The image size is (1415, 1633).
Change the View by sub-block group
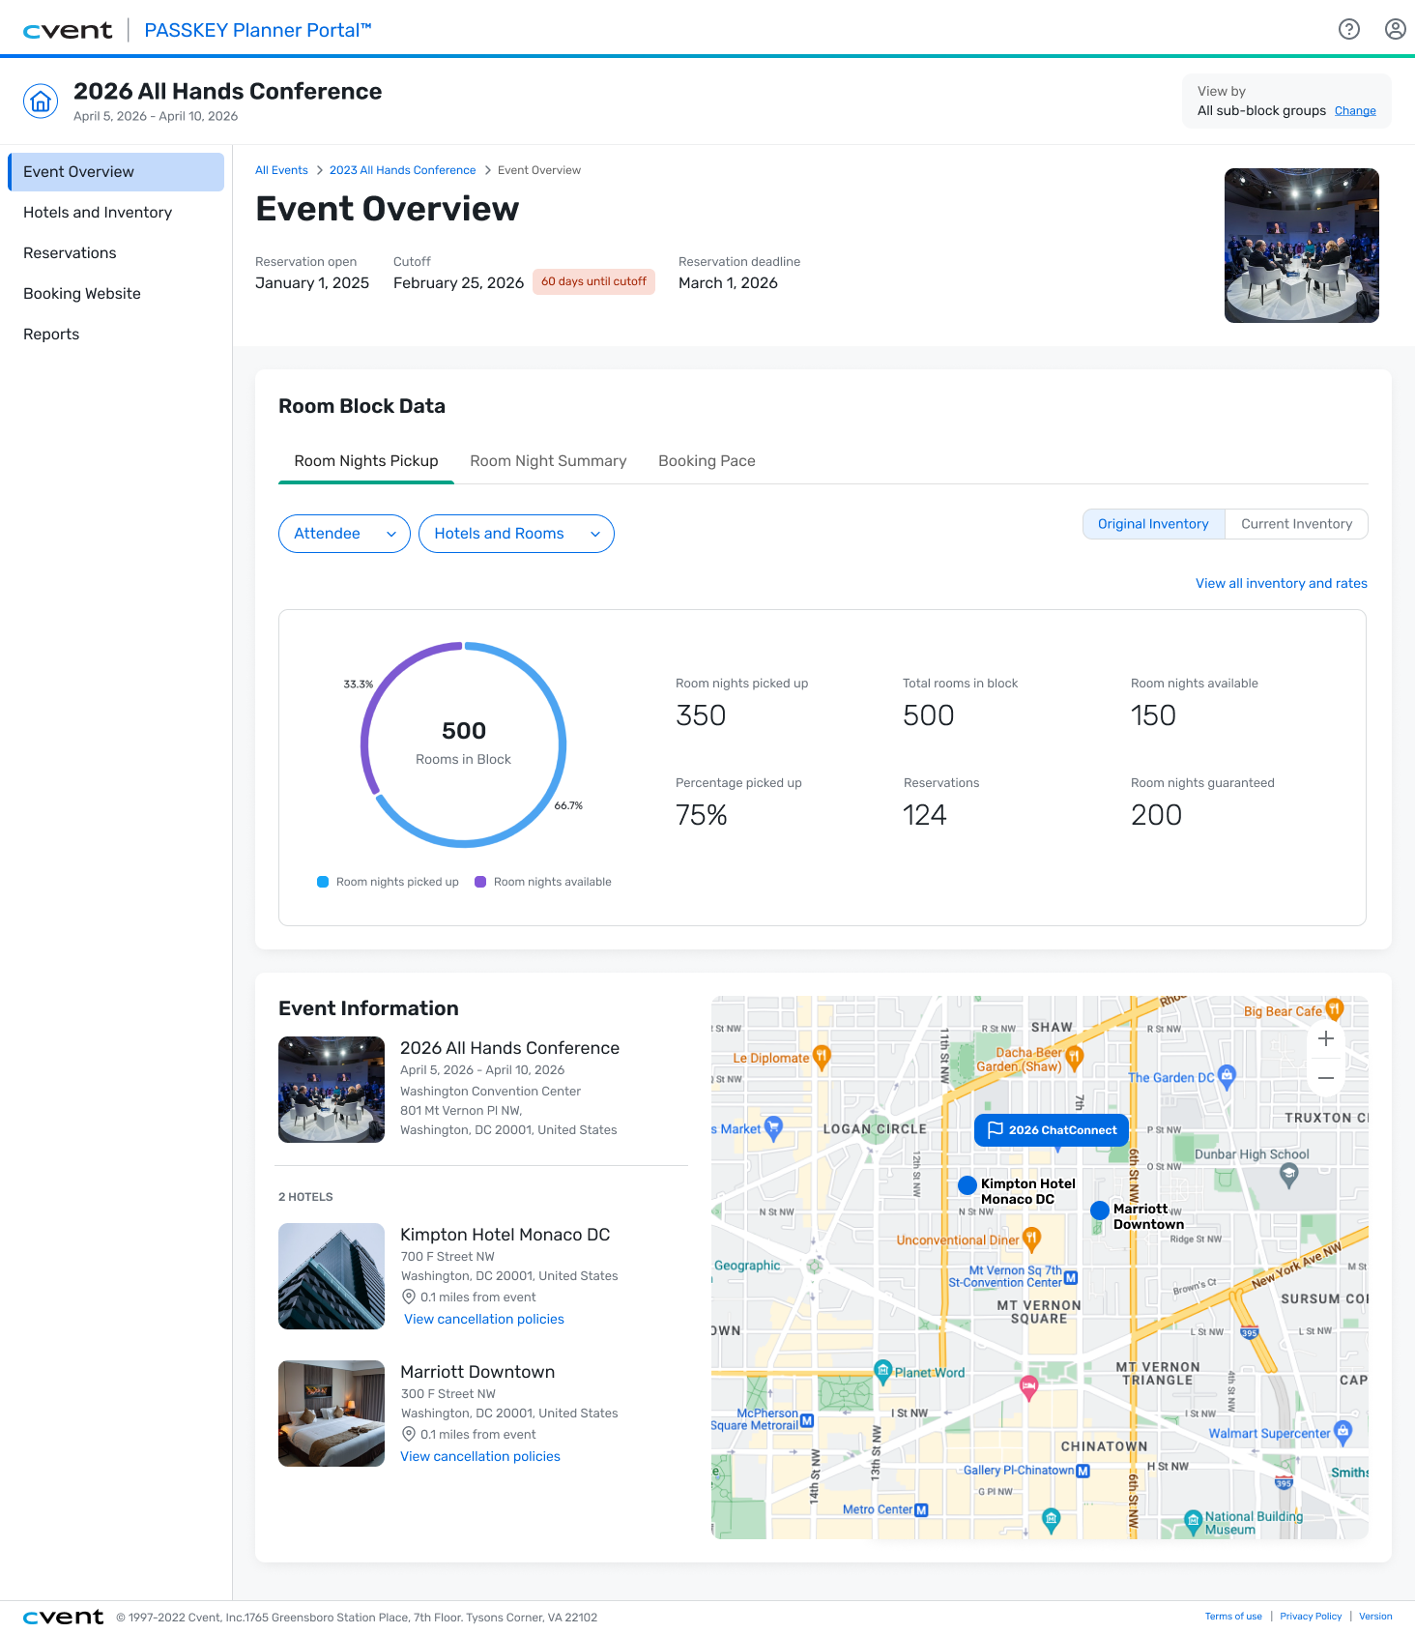[1354, 111]
